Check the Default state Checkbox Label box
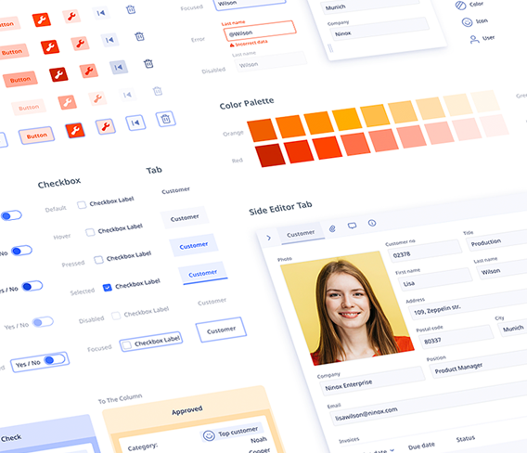 pyautogui.click(x=82, y=205)
